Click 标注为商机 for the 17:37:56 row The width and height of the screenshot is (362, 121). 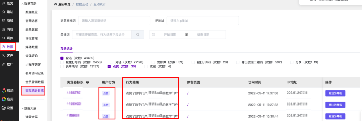[335, 93]
